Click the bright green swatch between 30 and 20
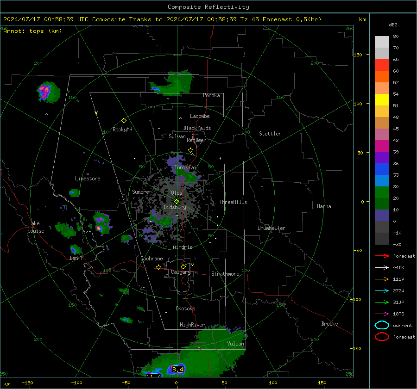The width and height of the screenshot is (417, 389). pos(382,192)
